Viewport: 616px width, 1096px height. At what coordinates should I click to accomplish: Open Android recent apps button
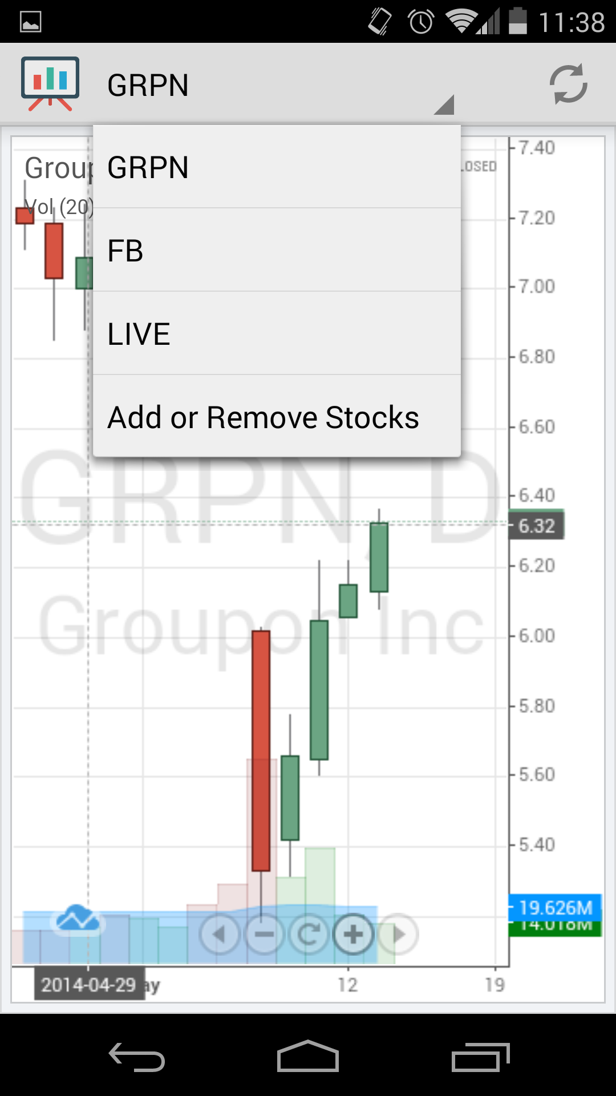tap(480, 1058)
